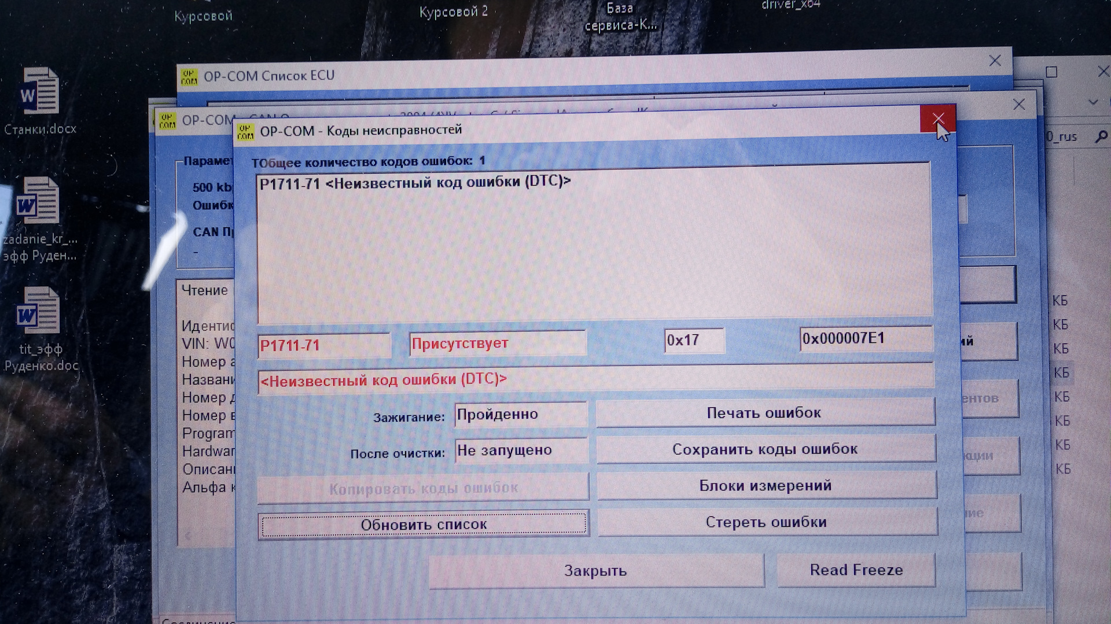Click the Печать ошибок button
Screen dimensions: 1111x624
[x=765, y=413]
